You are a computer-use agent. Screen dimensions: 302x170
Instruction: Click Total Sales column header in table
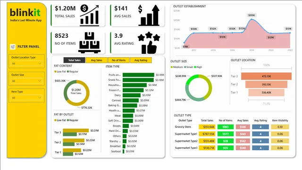207,120
